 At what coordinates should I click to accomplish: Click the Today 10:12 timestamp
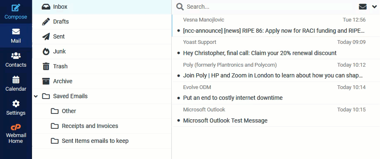coord(351,65)
